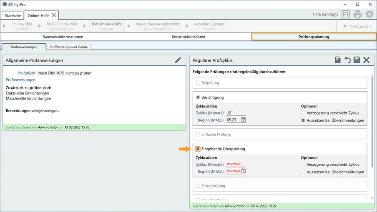
Task: Uncheck the Besichtigung checkbox
Action: point(198,97)
